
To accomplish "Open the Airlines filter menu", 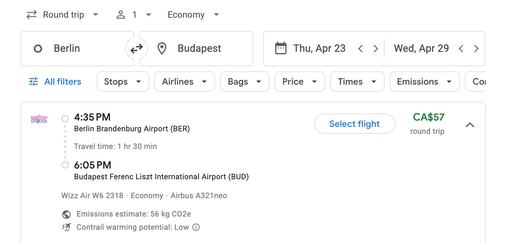I will point(184,81).
